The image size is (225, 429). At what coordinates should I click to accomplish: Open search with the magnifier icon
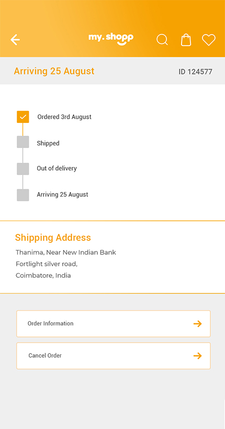(x=162, y=40)
